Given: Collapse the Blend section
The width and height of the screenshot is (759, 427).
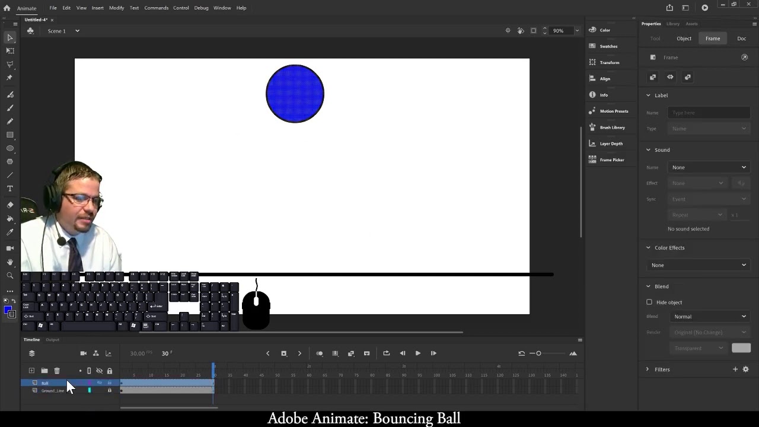Looking at the screenshot, I should click(648, 286).
